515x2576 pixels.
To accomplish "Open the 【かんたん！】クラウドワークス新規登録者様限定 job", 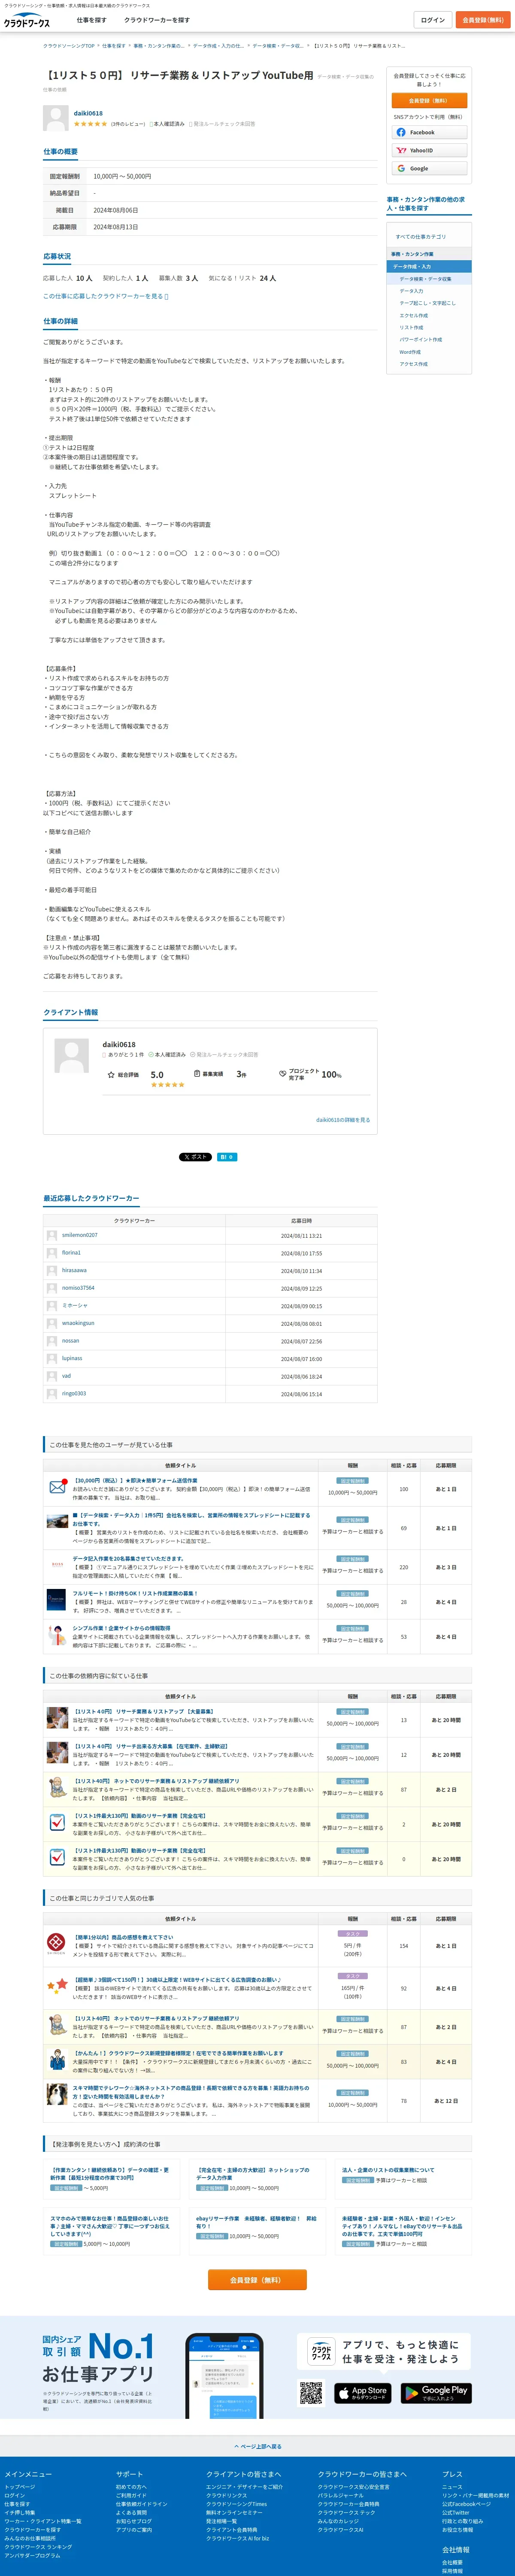I will click(x=178, y=2053).
